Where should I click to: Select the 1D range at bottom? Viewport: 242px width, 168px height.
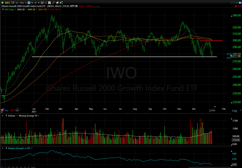tap(28, 167)
